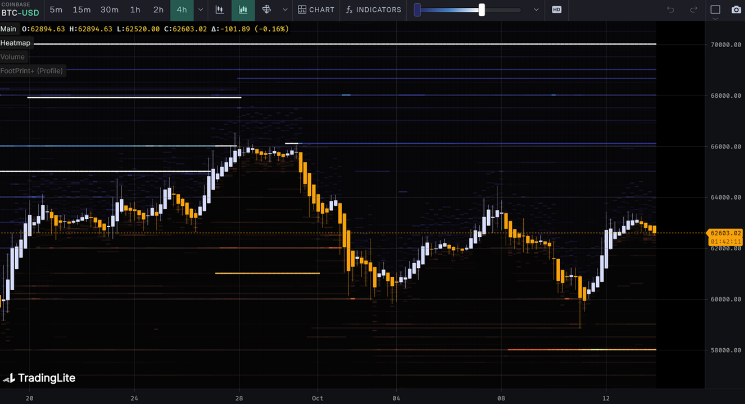Viewport: 745px width, 404px height.
Task: Open the layout window selector icon
Action: tap(715, 10)
